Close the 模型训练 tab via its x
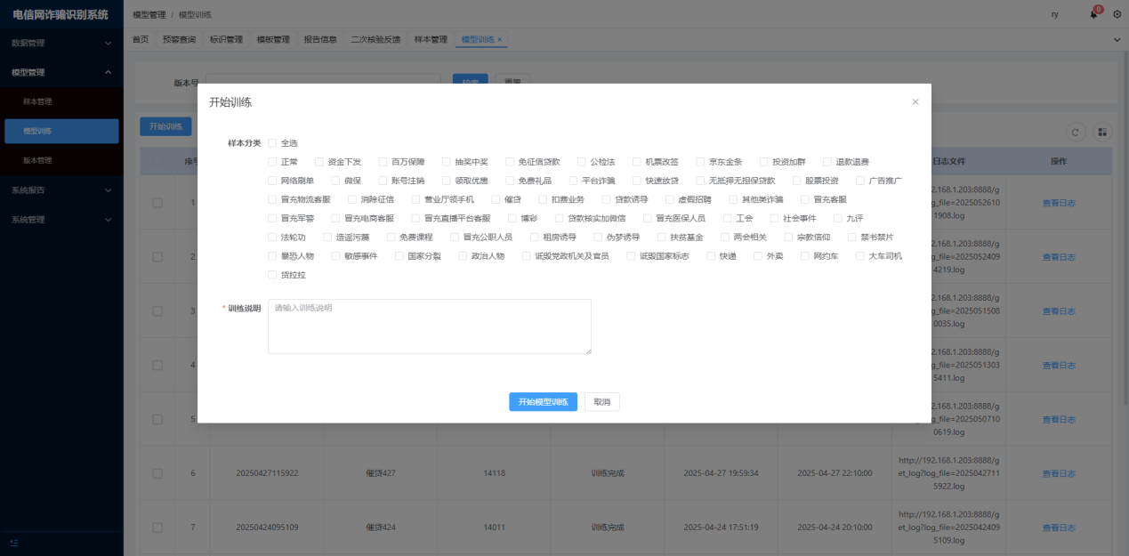The height and width of the screenshot is (556, 1129). pos(500,40)
